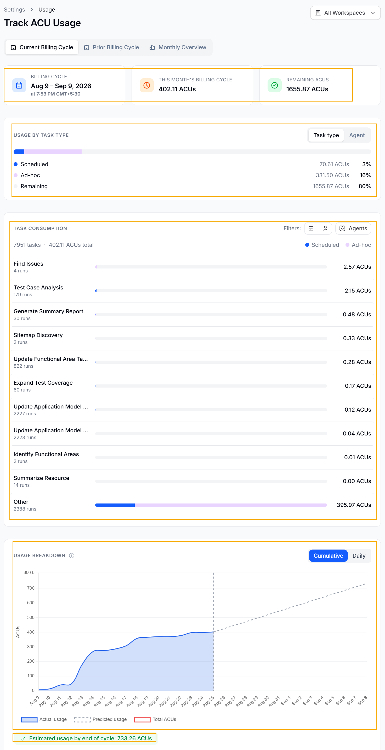This screenshot has width=385, height=750.
Task: Click the Usage Breakdown info icon
Action: coord(72,556)
